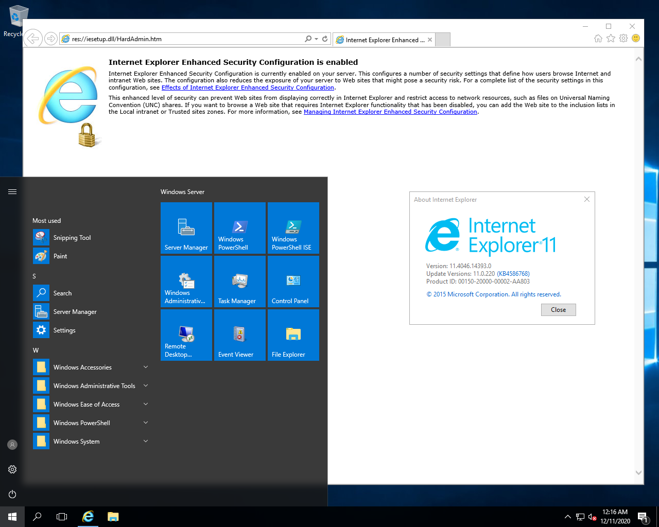The width and height of the screenshot is (659, 527).
Task: Click Internet Explorer taskbar icon
Action: click(88, 517)
